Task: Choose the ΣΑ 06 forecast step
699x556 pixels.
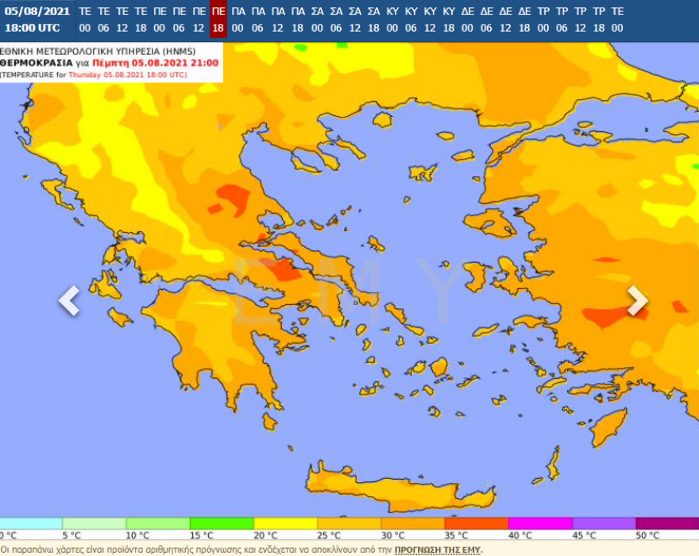Action: click(x=336, y=20)
